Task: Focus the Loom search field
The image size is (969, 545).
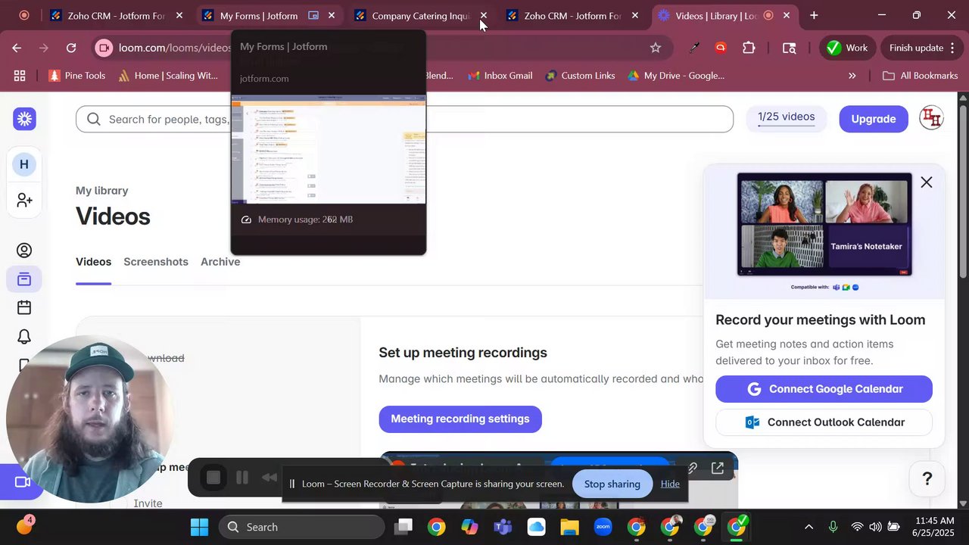Action: [404, 119]
